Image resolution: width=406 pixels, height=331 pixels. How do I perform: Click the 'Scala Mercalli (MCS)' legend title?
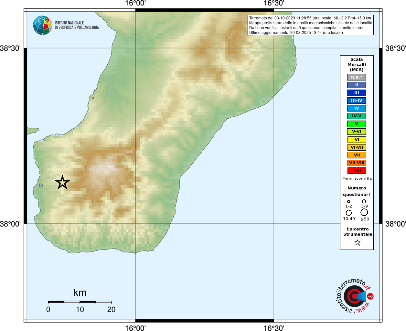[357, 65]
